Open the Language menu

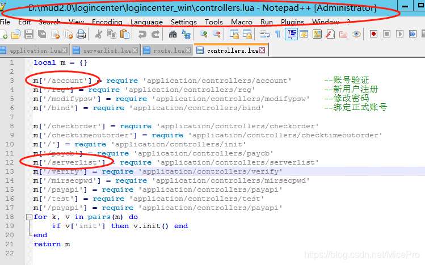146,22
